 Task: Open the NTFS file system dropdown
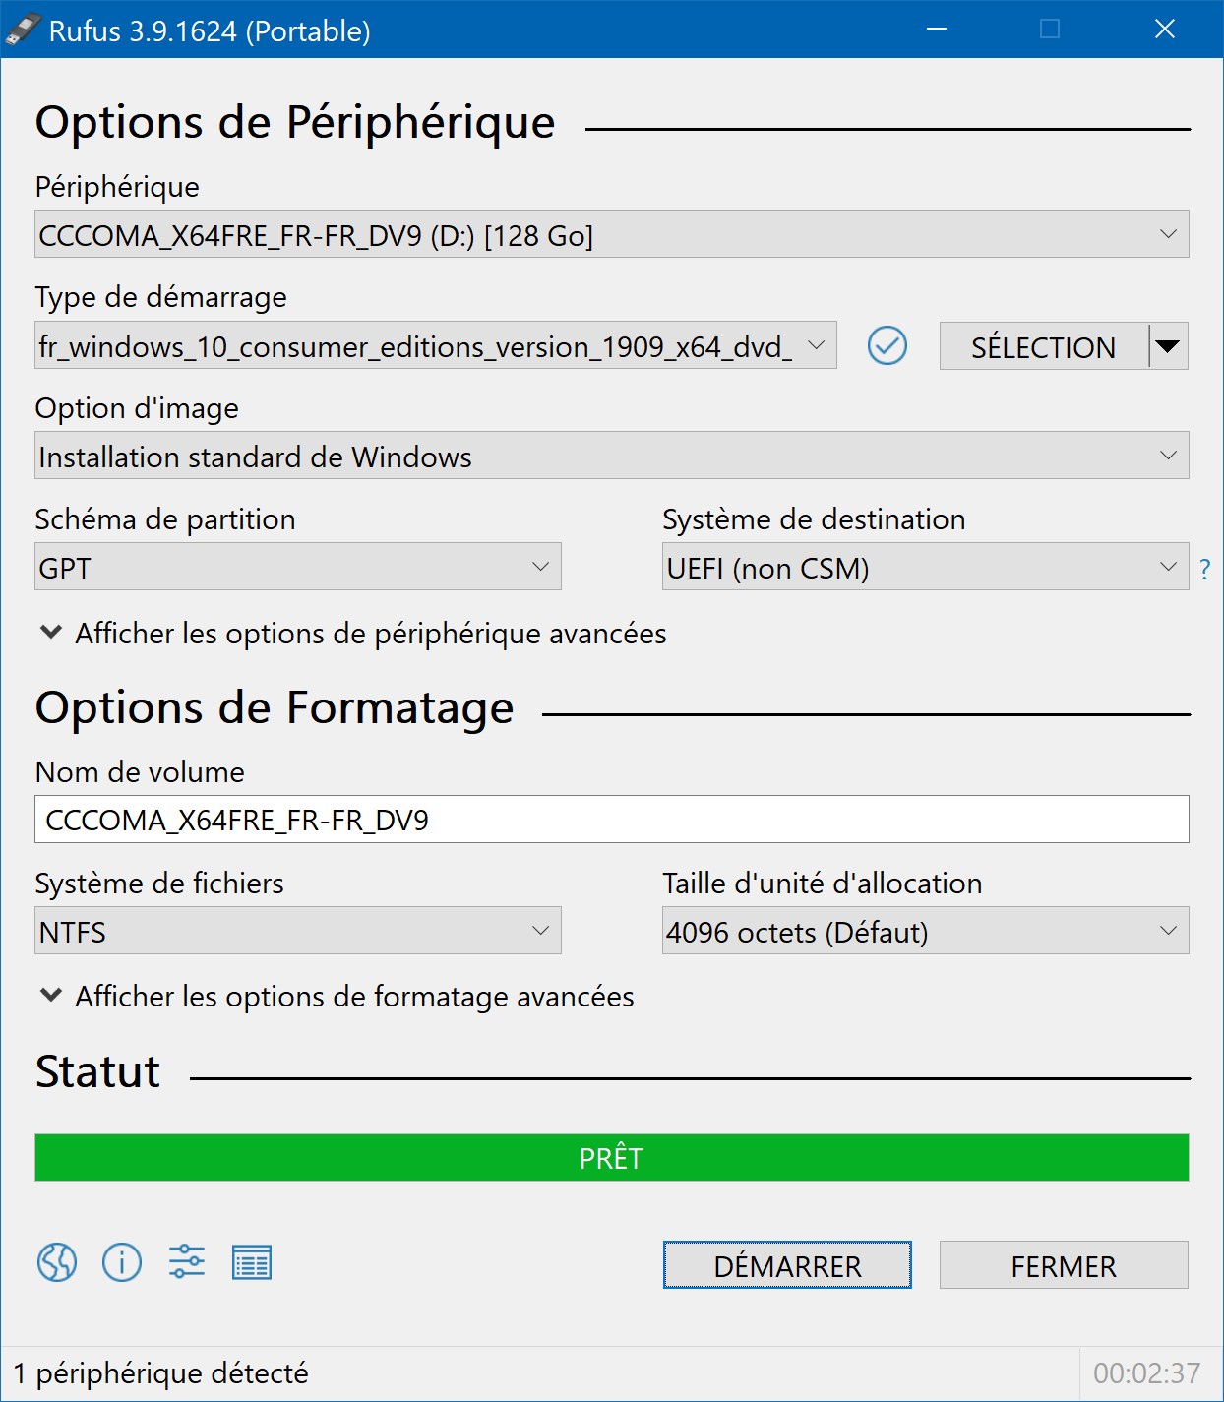click(x=298, y=931)
